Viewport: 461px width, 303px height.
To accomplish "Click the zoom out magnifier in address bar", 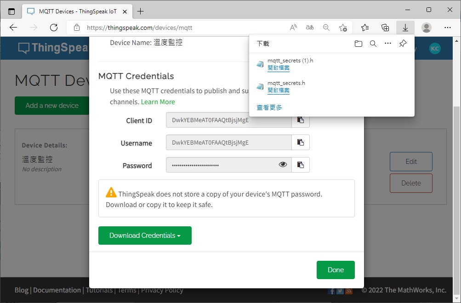I will [326, 28].
